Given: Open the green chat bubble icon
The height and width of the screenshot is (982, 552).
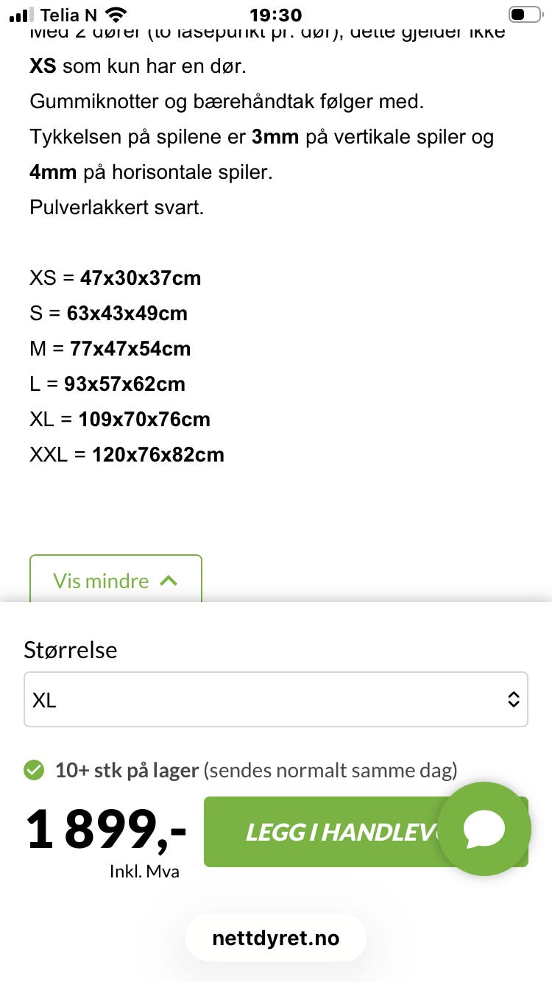Looking at the screenshot, I should [x=484, y=829].
